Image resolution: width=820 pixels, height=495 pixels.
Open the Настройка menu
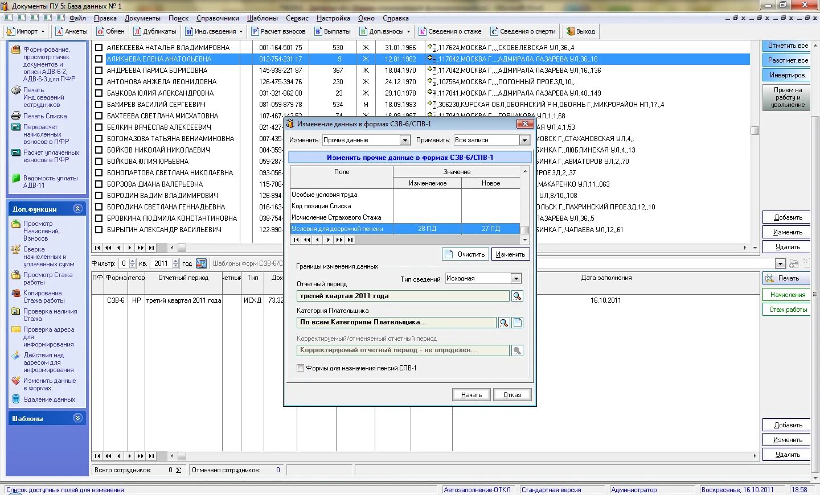tap(333, 18)
